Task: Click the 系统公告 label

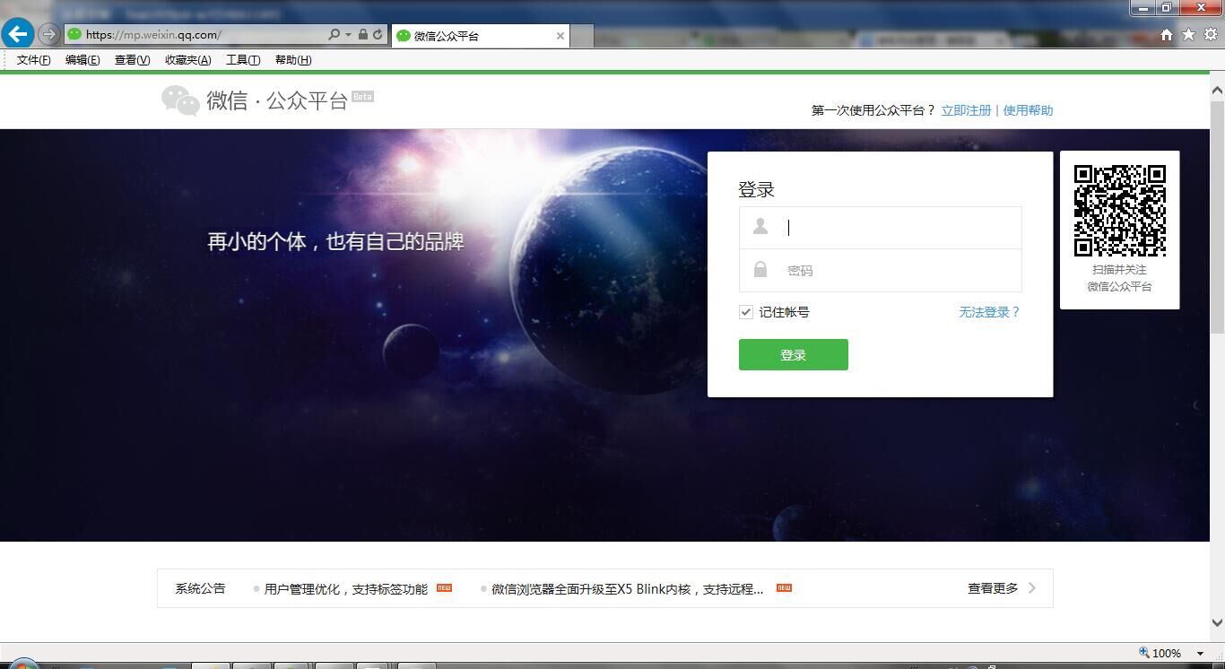Action: (x=200, y=588)
